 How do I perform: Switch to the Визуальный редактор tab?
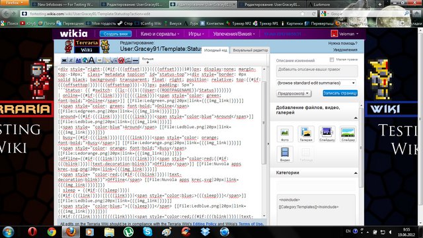250,50
